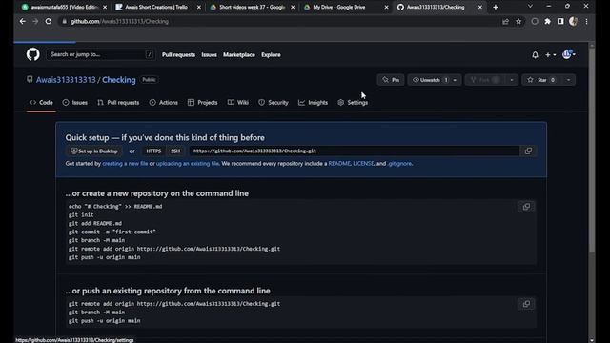Open the GitHub home logo

[33, 54]
